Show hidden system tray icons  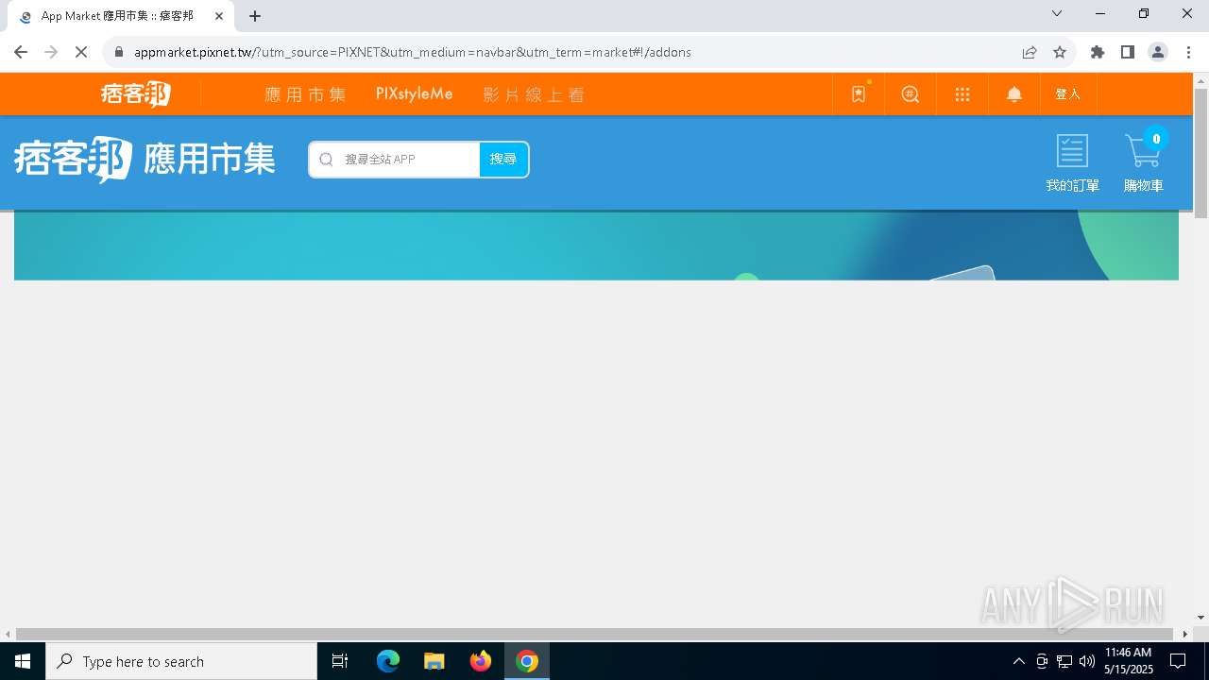pos(1018,661)
